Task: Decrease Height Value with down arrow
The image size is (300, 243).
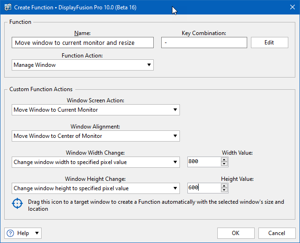Action: pyautogui.click(x=224, y=190)
